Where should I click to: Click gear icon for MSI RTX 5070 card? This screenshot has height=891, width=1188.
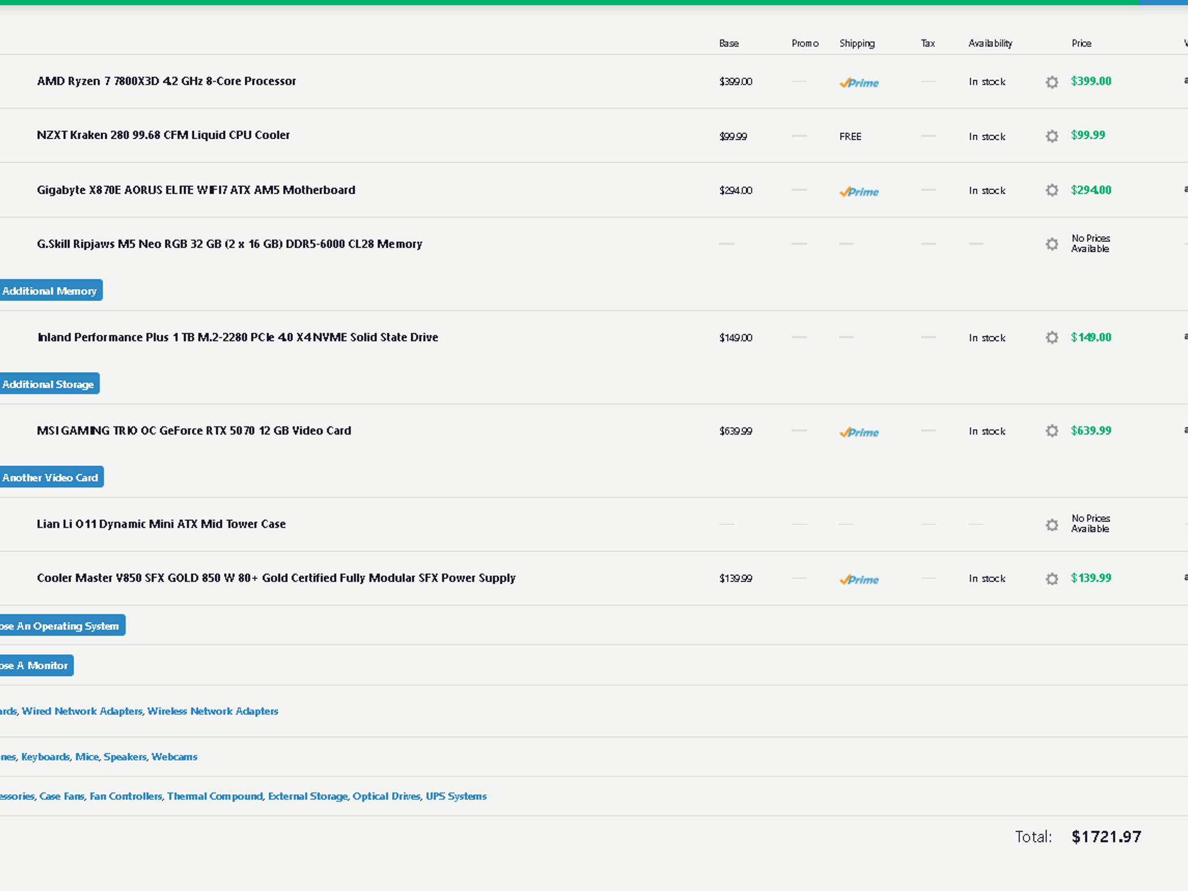[x=1052, y=431]
